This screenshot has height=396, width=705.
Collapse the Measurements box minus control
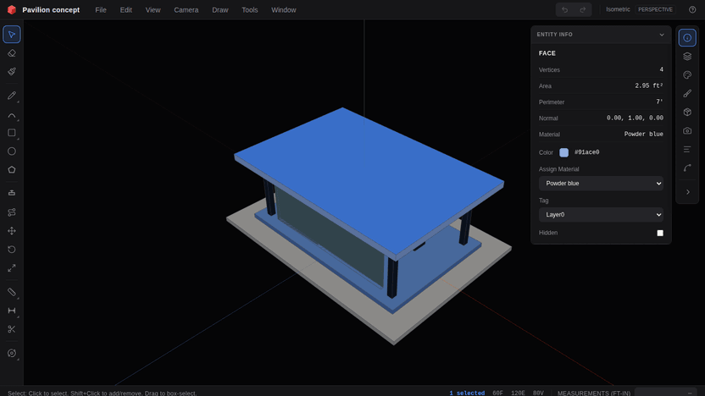coord(690,393)
